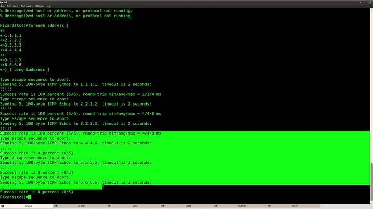
Task: Click the '+>5.5.5.5' line
Action: click(x=11, y=60)
